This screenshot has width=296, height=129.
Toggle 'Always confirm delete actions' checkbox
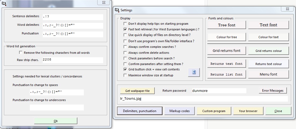[x=125, y=53]
